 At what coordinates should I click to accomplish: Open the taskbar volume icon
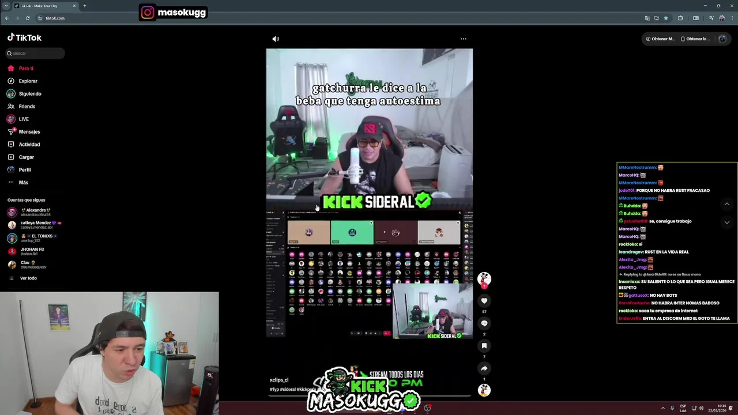701,408
